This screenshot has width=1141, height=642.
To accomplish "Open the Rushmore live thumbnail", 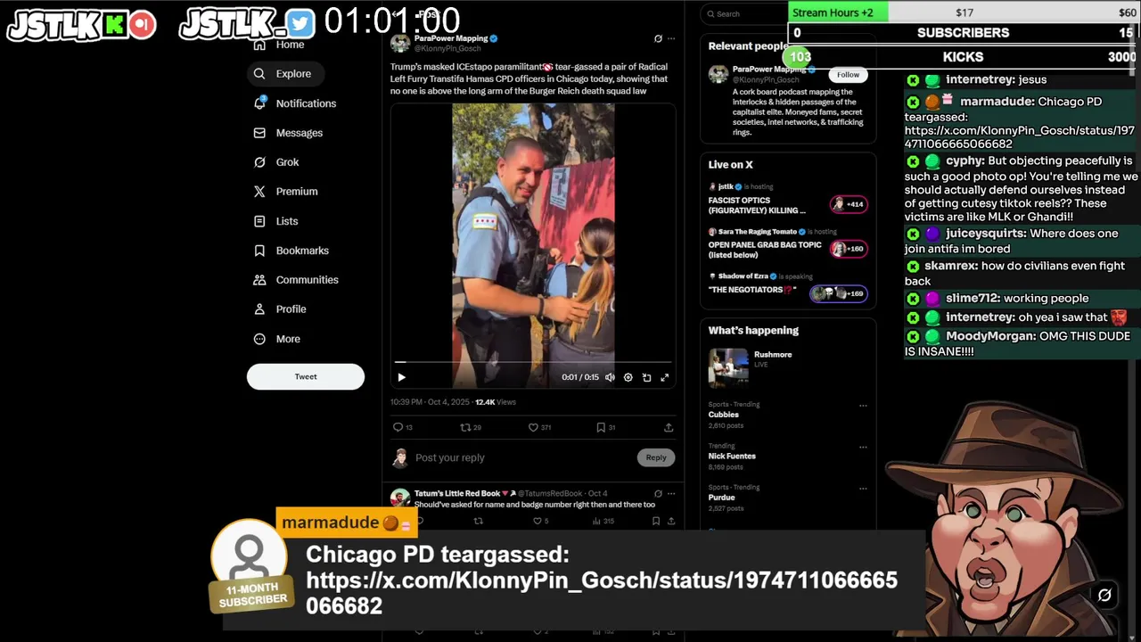I will [728, 367].
